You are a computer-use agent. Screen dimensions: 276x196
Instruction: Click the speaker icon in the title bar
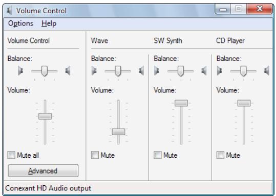pyautogui.click(x=9, y=11)
